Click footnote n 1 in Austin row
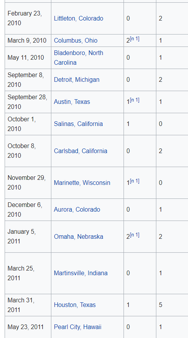 [135, 100]
